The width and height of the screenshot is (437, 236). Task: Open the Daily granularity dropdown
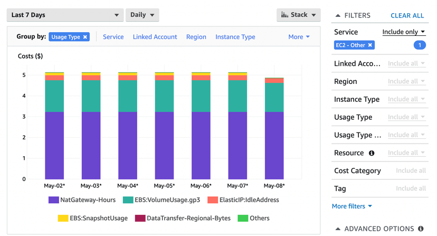pyautogui.click(x=142, y=15)
